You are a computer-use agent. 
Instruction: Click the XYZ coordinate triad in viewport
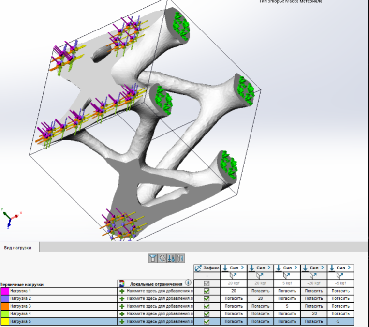click(x=11, y=218)
